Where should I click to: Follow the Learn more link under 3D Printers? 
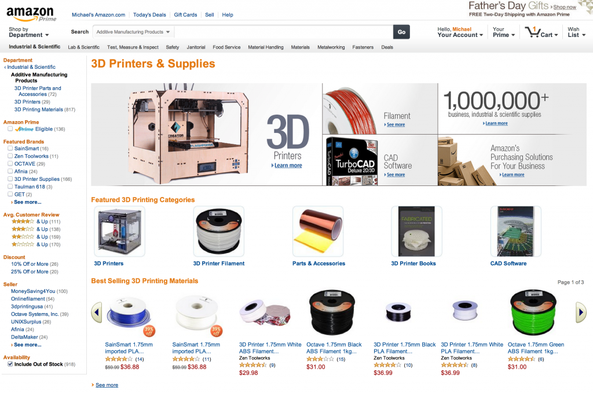coord(288,166)
